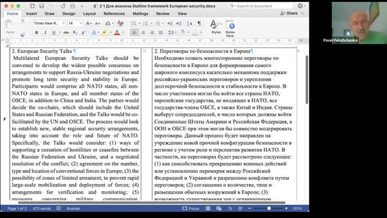Open the References tab

(x=114, y=13)
